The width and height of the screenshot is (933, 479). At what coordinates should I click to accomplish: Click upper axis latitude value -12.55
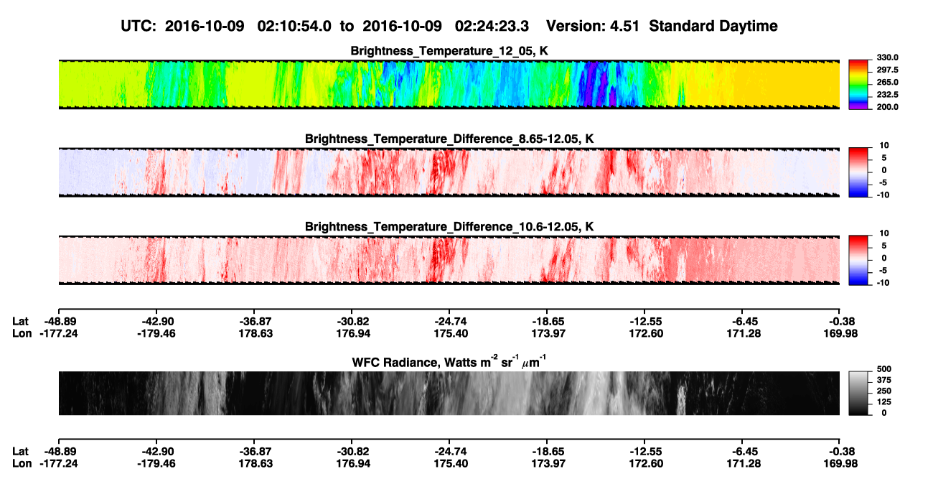coord(644,320)
